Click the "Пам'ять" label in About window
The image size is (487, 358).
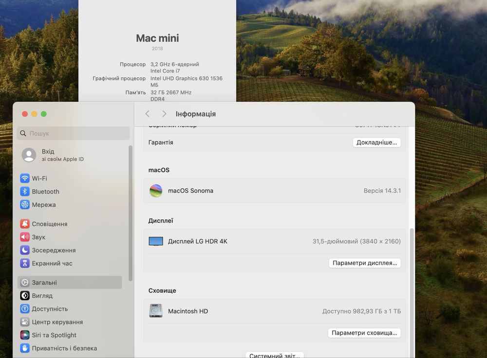135,92
